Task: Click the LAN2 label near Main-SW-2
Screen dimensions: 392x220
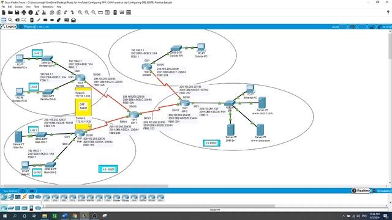Action: (x=37, y=172)
